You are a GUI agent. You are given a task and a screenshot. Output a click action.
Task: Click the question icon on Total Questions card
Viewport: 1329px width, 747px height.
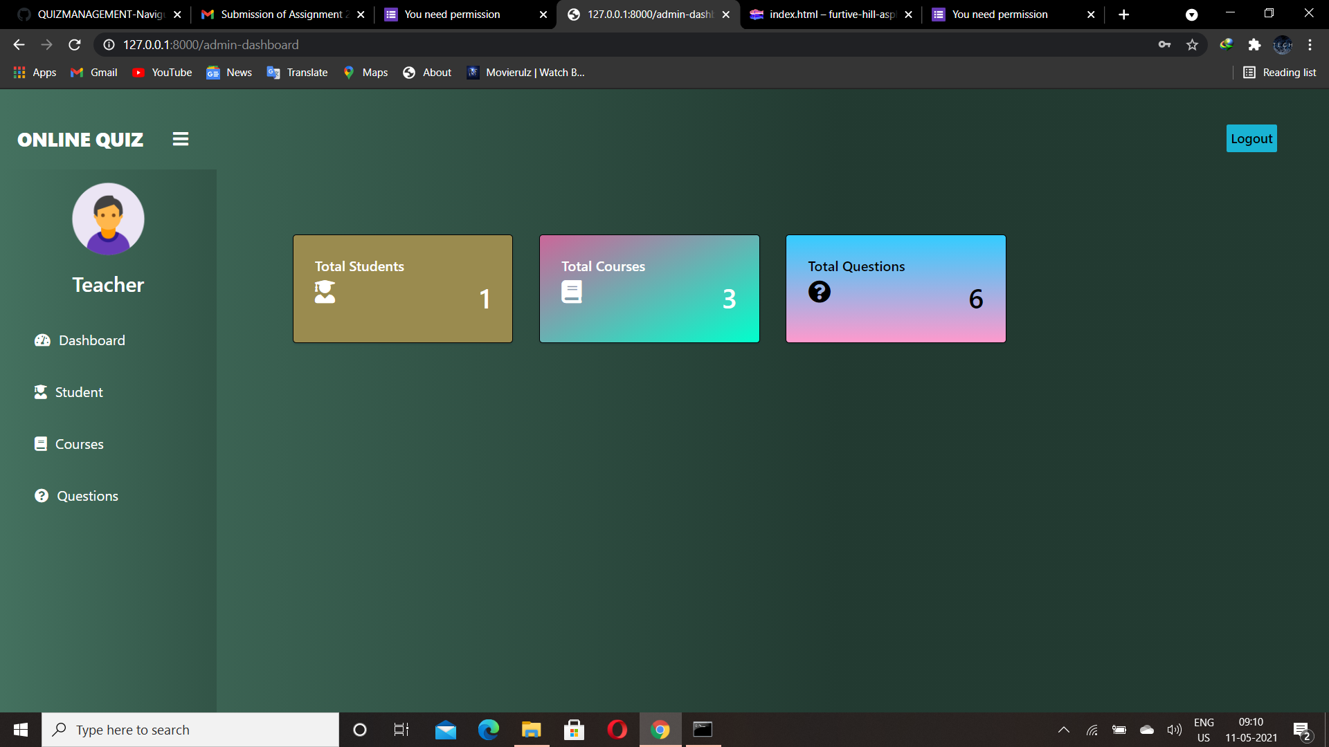coord(819,292)
